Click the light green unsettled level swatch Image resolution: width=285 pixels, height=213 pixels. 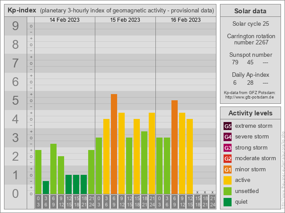pos(228,191)
